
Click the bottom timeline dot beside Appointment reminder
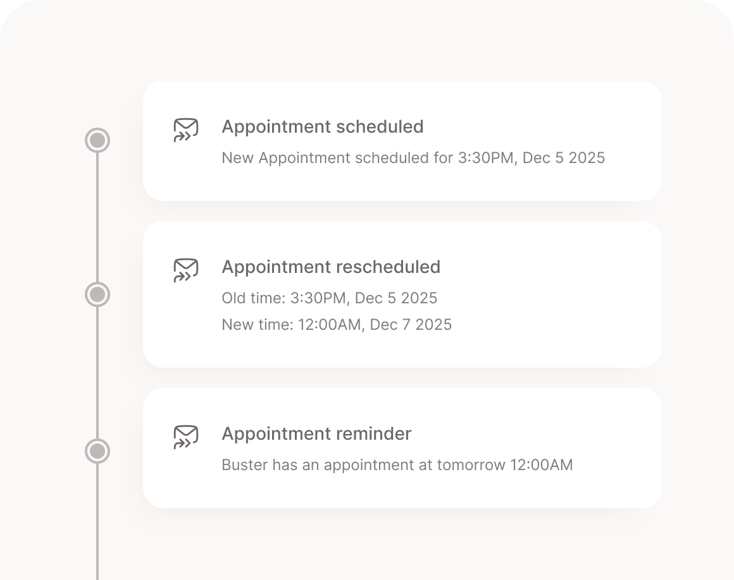pos(97,451)
